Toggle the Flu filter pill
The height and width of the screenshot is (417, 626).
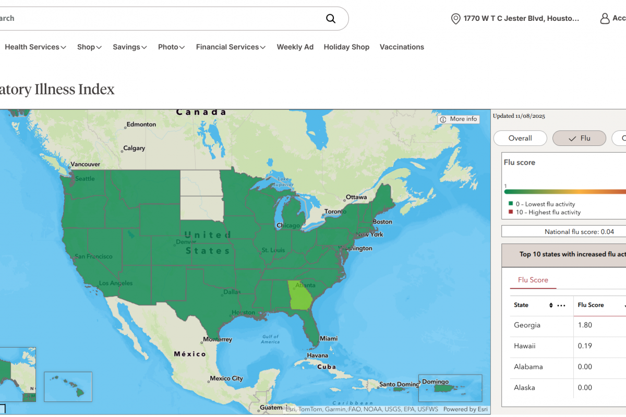click(579, 138)
